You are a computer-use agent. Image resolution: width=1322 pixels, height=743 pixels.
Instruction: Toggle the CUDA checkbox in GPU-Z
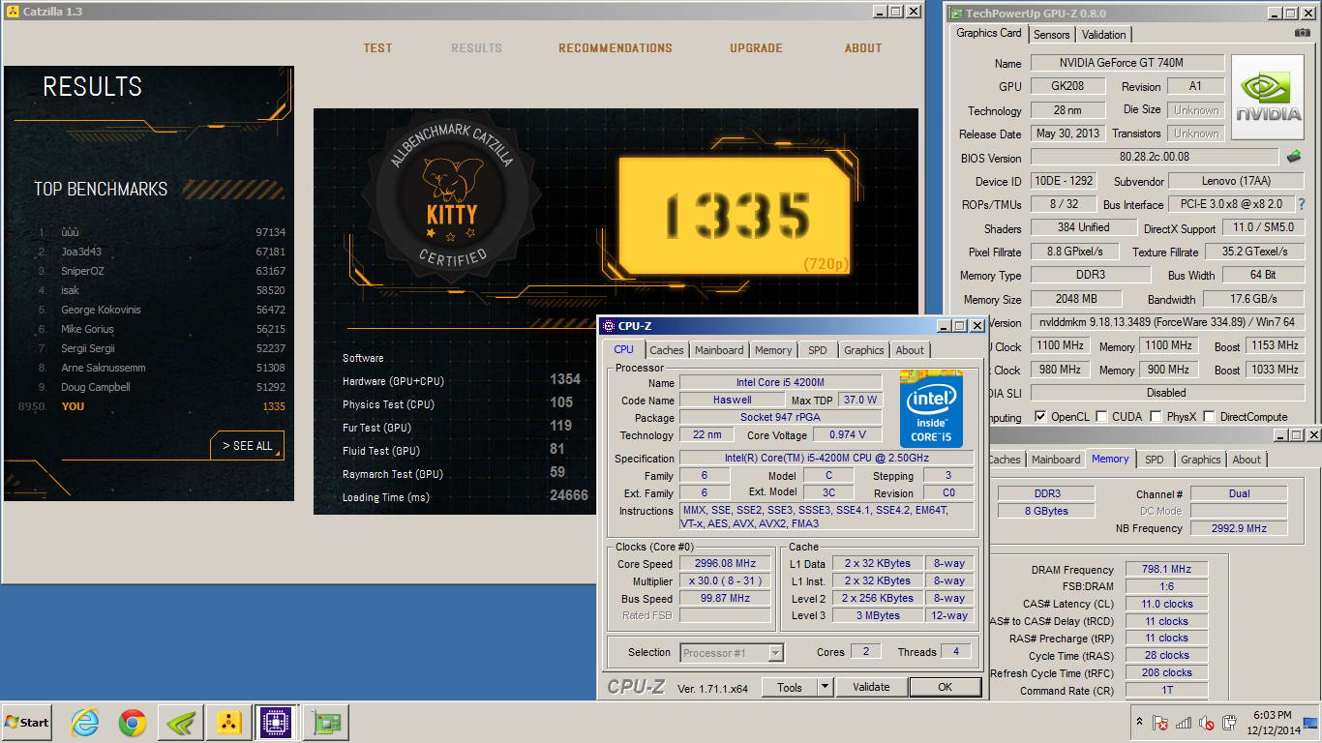click(x=1103, y=417)
